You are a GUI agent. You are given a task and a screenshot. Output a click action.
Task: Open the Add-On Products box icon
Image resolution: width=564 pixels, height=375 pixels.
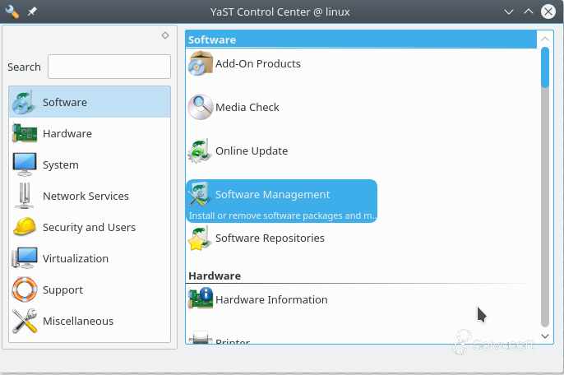click(201, 63)
